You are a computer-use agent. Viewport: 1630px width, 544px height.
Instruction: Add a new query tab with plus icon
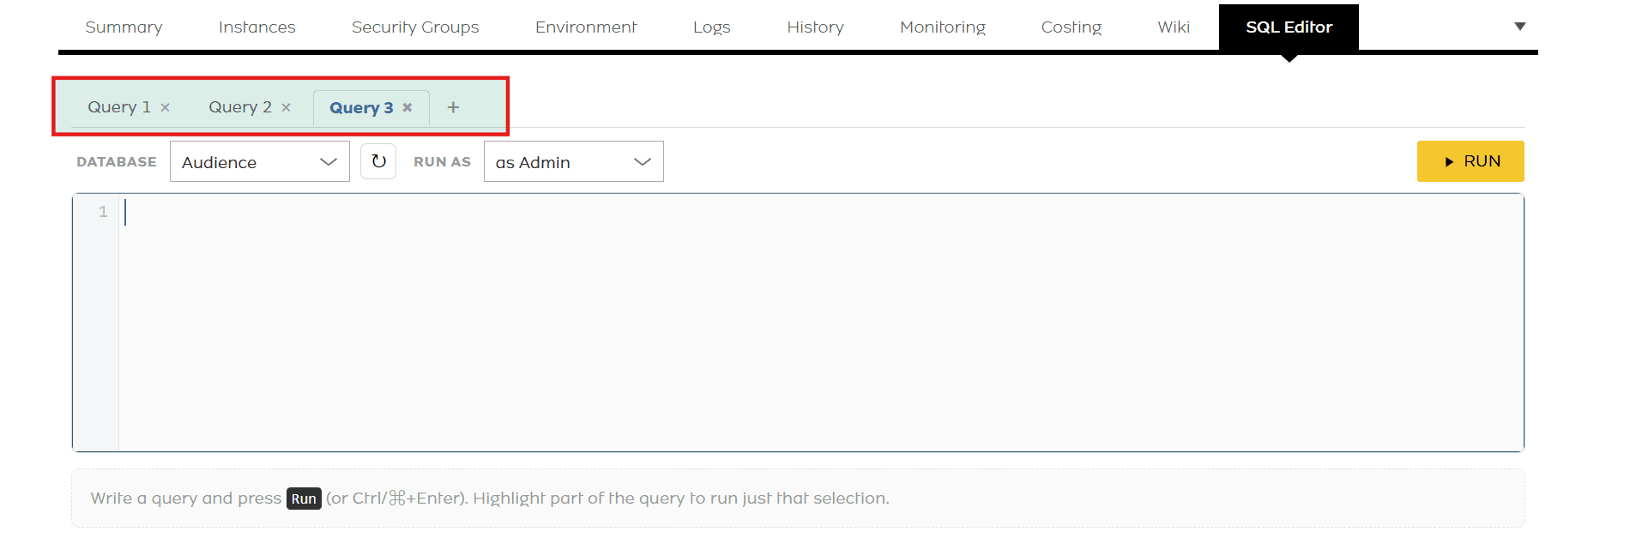(x=453, y=107)
